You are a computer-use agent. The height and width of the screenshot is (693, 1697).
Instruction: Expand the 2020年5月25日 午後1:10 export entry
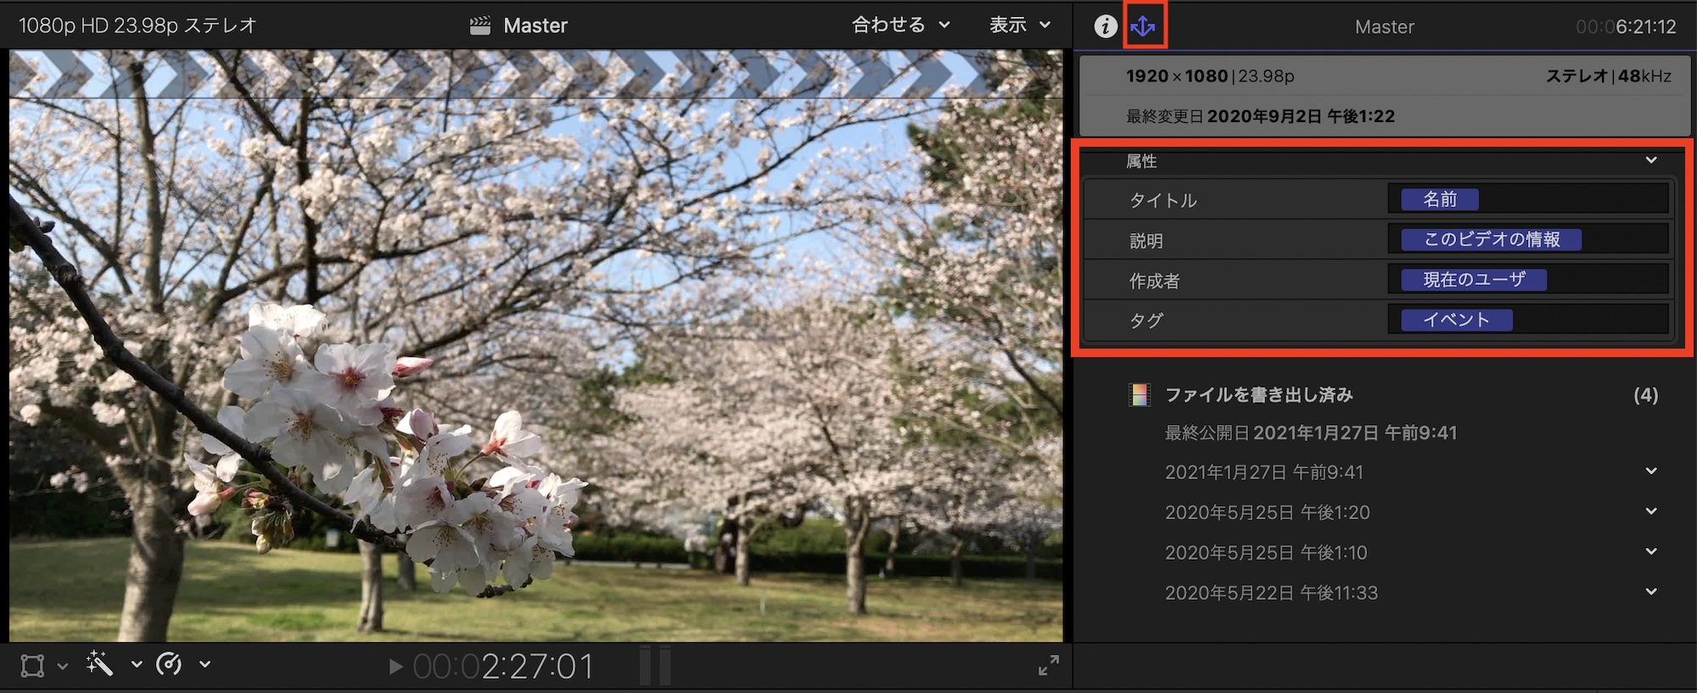click(1651, 551)
